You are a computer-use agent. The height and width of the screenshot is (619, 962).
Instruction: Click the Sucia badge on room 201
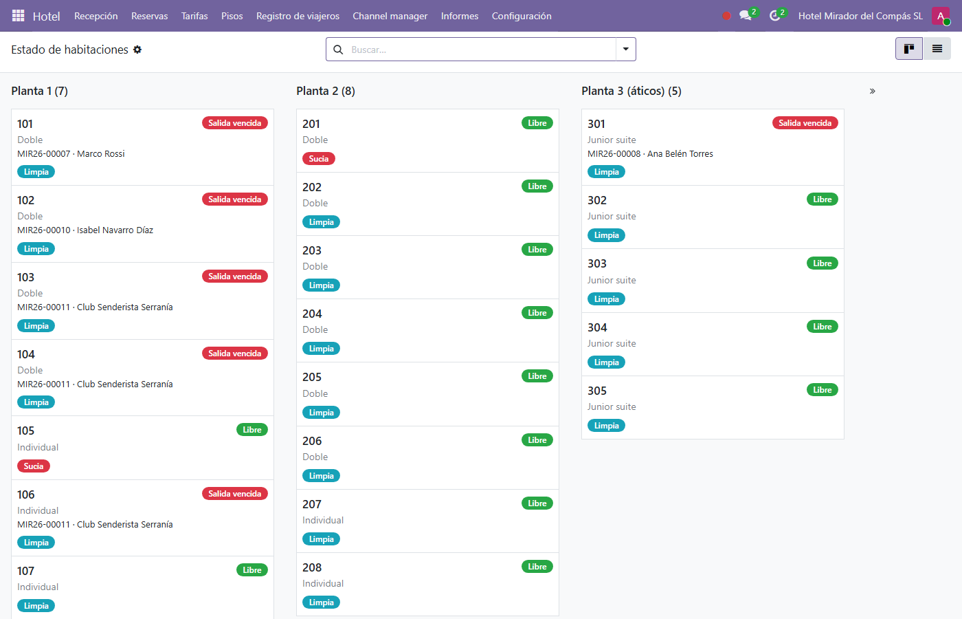pyautogui.click(x=319, y=159)
